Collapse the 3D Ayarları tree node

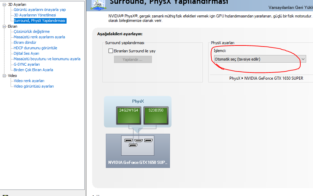[4, 4]
